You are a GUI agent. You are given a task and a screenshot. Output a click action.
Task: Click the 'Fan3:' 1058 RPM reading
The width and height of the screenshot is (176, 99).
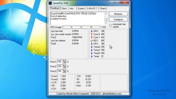(67, 37)
